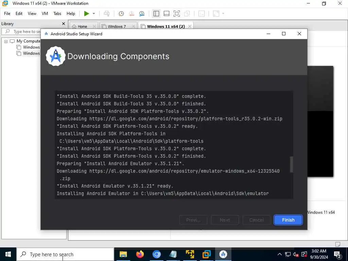Open the power options dropdown arrow beside play icon
The width and height of the screenshot is (348, 261).
pos(94,14)
